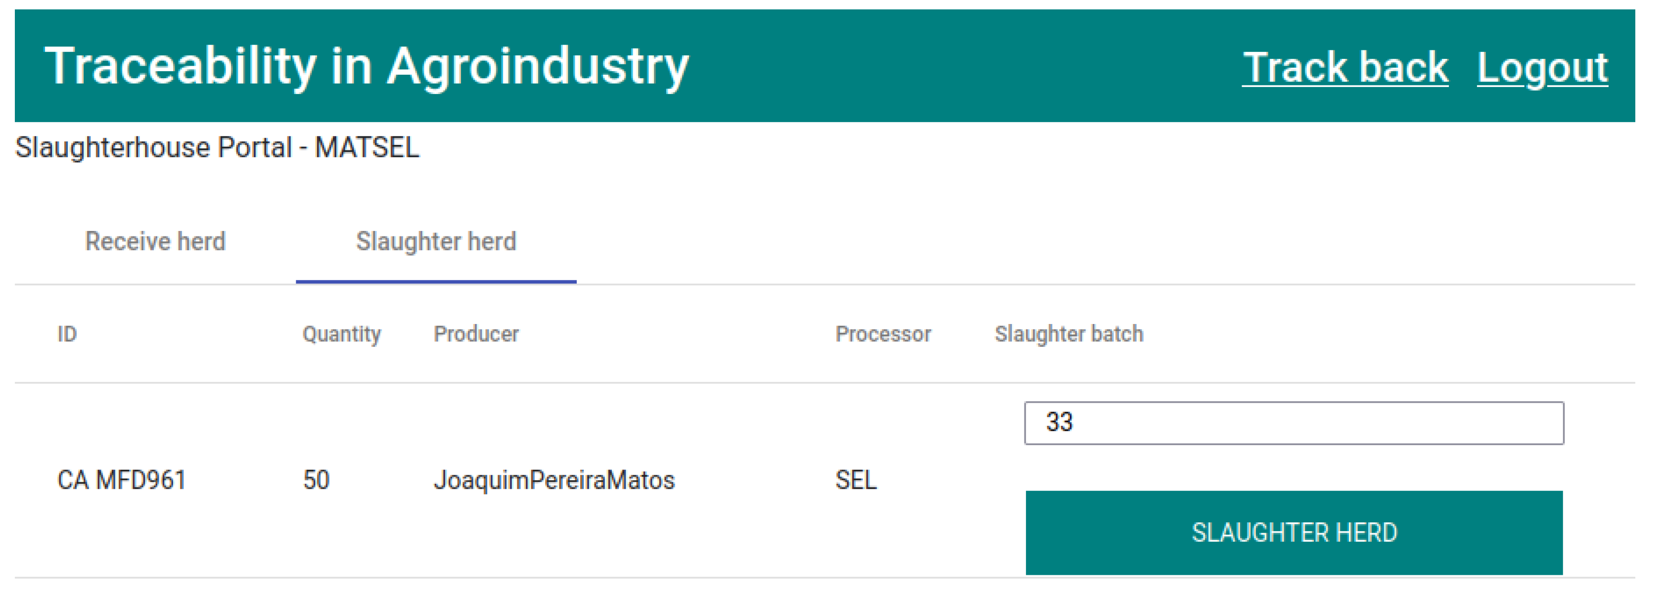
Task: Click the processor value SEL
Action: click(x=856, y=480)
